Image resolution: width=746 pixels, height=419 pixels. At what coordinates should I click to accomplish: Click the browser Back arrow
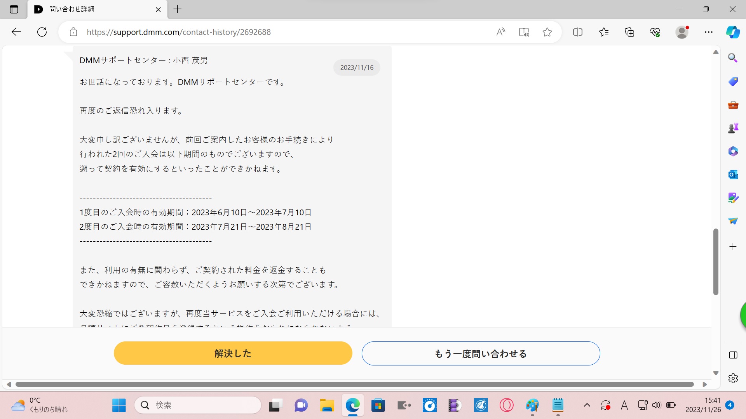click(x=16, y=32)
